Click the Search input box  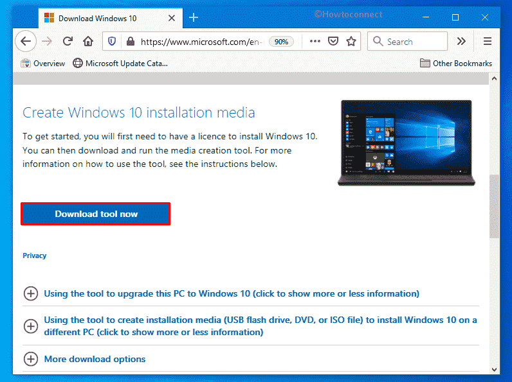click(x=407, y=41)
